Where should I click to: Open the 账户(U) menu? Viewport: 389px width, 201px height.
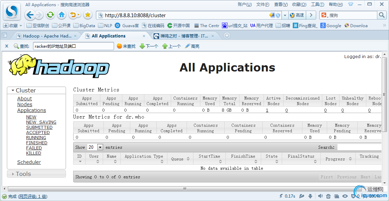[245, 4]
